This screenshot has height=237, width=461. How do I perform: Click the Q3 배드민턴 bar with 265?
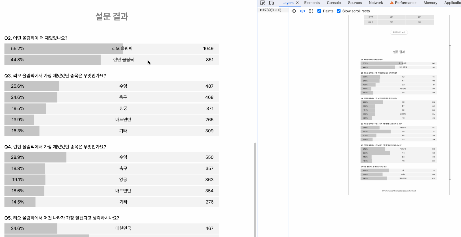(112, 120)
